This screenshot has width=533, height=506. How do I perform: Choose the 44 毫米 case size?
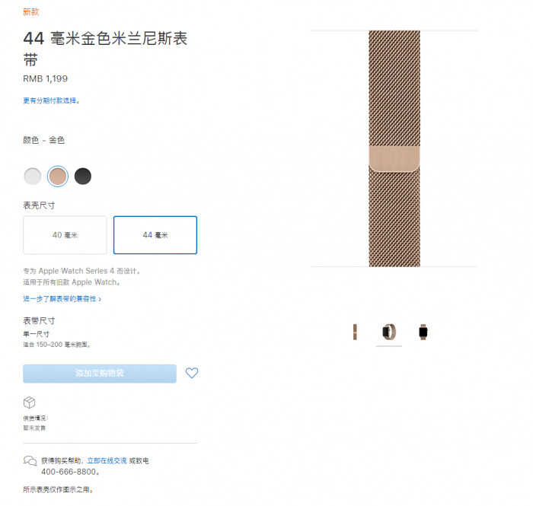155,235
